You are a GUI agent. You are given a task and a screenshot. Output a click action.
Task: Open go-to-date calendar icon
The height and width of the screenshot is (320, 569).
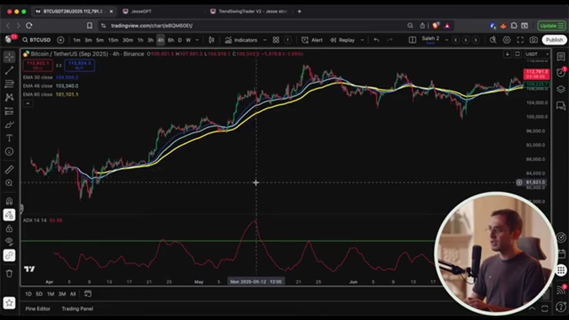(x=88, y=293)
